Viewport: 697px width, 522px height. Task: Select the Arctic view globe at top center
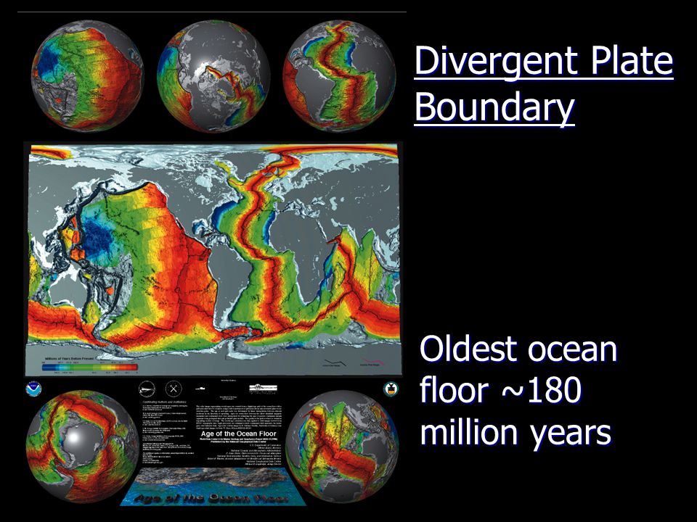point(213,76)
